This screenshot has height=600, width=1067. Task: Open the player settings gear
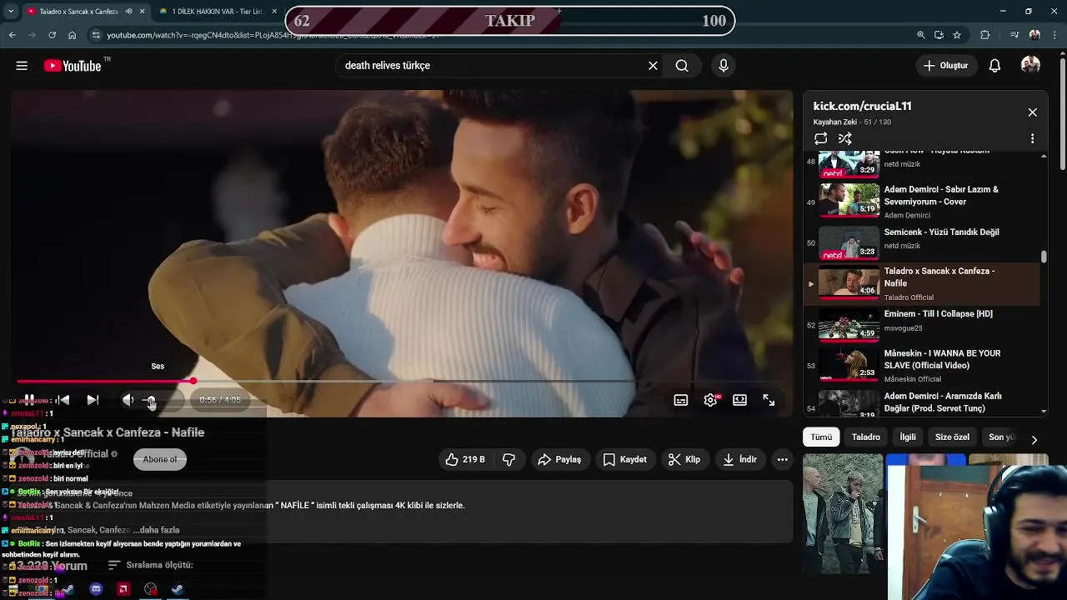pos(710,400)
